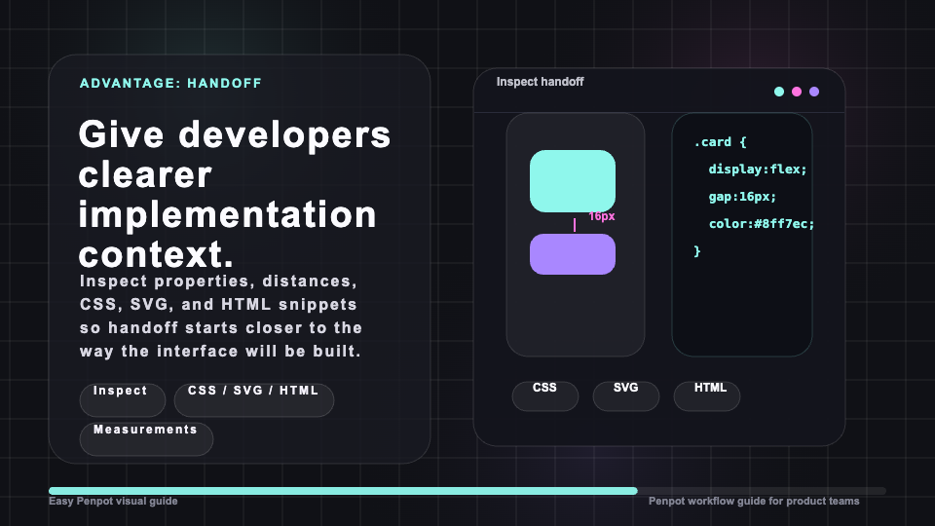The width and height of the screenshot is (935, 526).
Task: Click 'Penpot workflow guide for product teams' footer
Action: [x=754, y=501]
